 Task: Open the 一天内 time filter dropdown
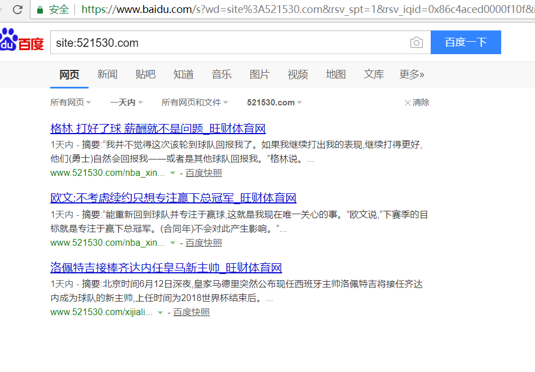coord(126,103)
